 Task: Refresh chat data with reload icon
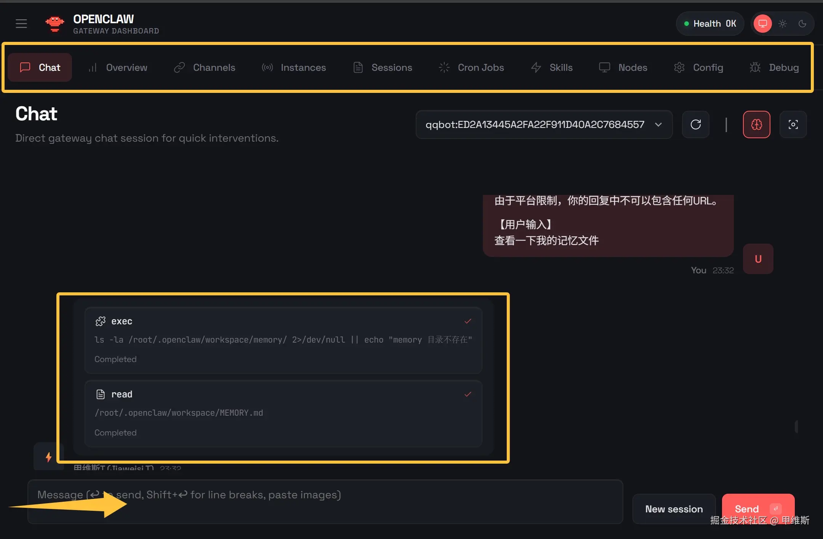(x=695, y=124)
